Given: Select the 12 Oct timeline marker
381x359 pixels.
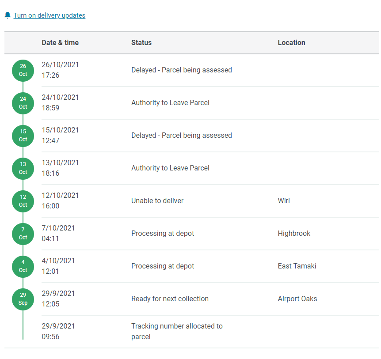Looking at the screenshot, I should point(23,201).
